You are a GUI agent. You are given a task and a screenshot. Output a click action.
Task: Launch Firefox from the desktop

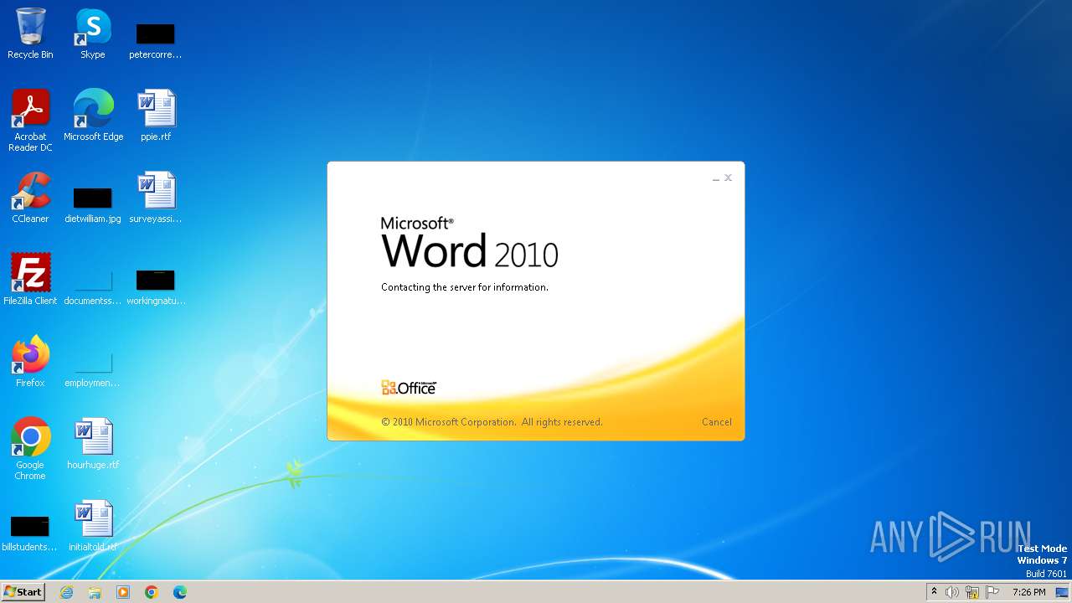(30, 362)
